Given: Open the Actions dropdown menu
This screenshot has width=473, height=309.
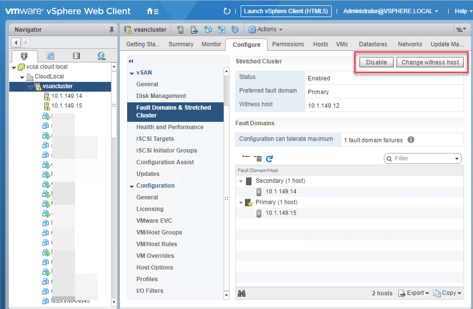Looking at the screenshot, I should click(x=265, y=29).
